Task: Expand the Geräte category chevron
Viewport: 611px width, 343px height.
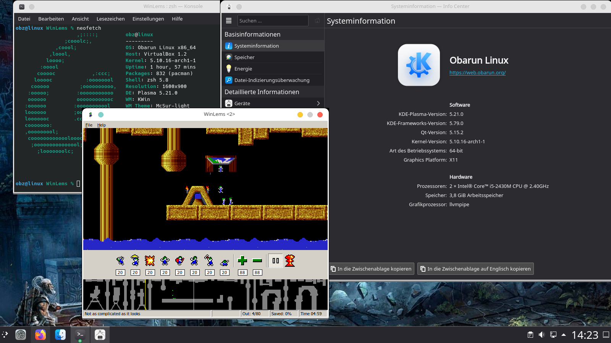Action: click(x=318, y=103)
